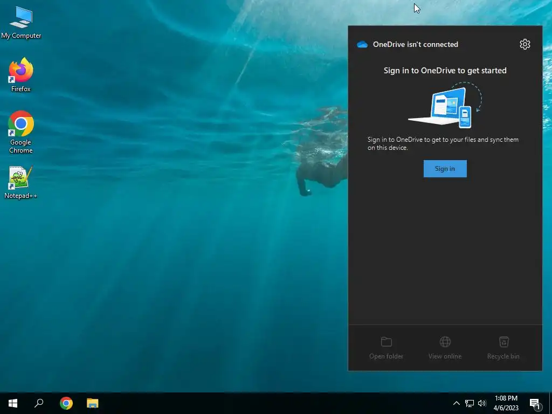Open the volume speaker tray icon

coord(482,403)
